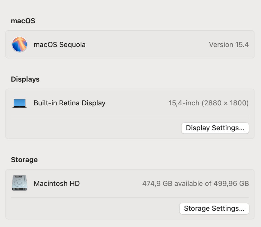Click the 15.4 version number
Viewport: 261px width, 227px height.
click(x=242, y=45)
